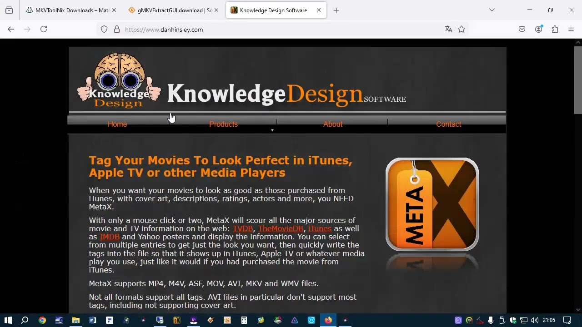This screenshot has height=327, width=582.
Task: Open Windows Security shield tray icon
Action: pos(513,320)
